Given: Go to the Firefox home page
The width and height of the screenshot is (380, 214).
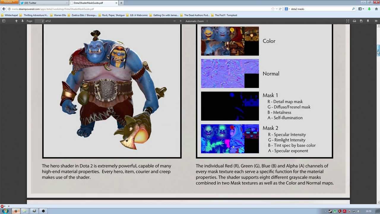Looking at the screenshot, I should point(376,9).
